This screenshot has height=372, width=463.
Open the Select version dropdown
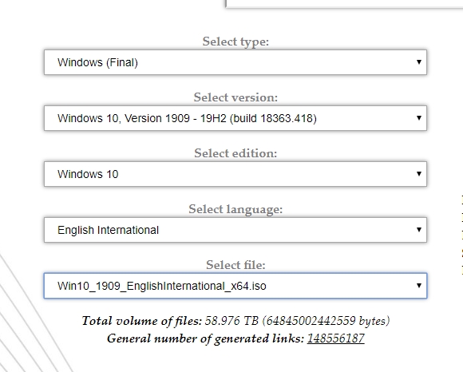click(235, 118)
